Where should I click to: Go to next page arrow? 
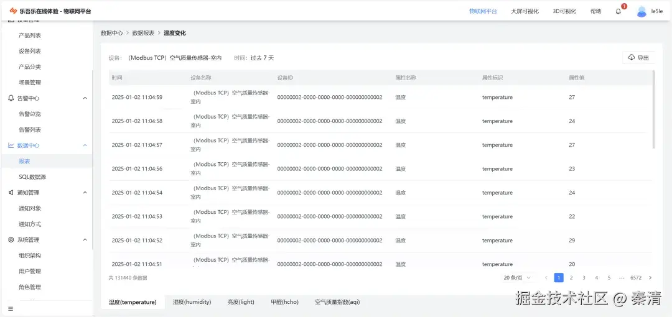[650, 278]
